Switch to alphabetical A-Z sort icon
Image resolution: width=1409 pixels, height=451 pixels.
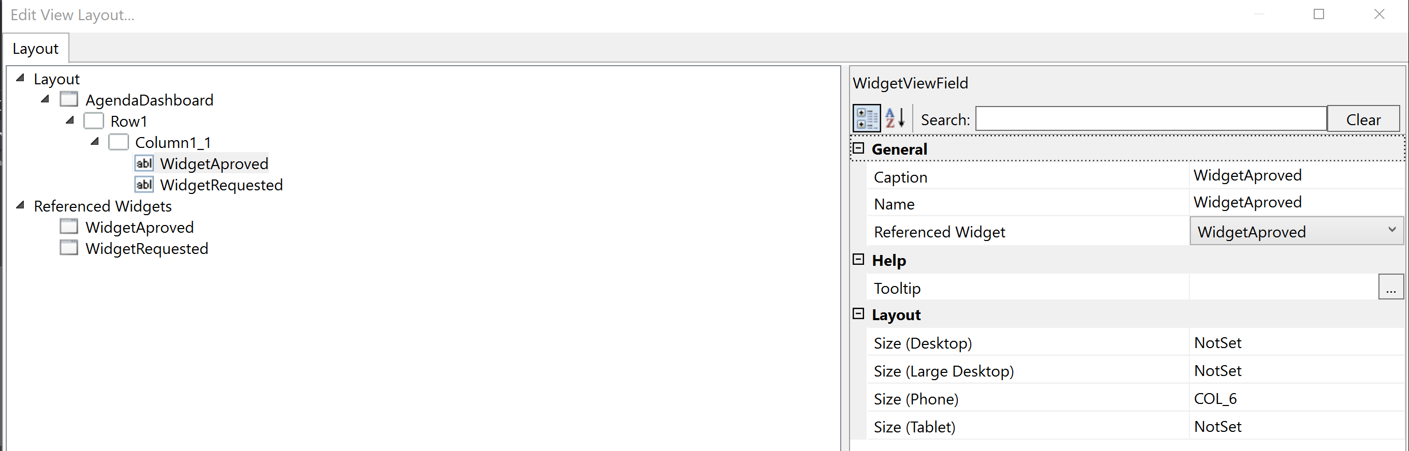point(896,118)
